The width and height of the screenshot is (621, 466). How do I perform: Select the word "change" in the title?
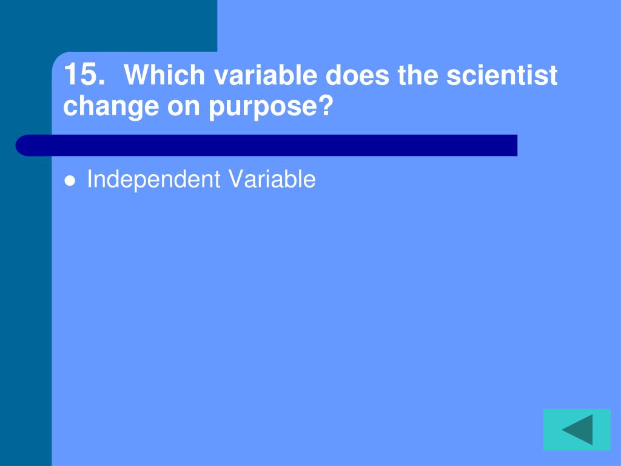111,107
